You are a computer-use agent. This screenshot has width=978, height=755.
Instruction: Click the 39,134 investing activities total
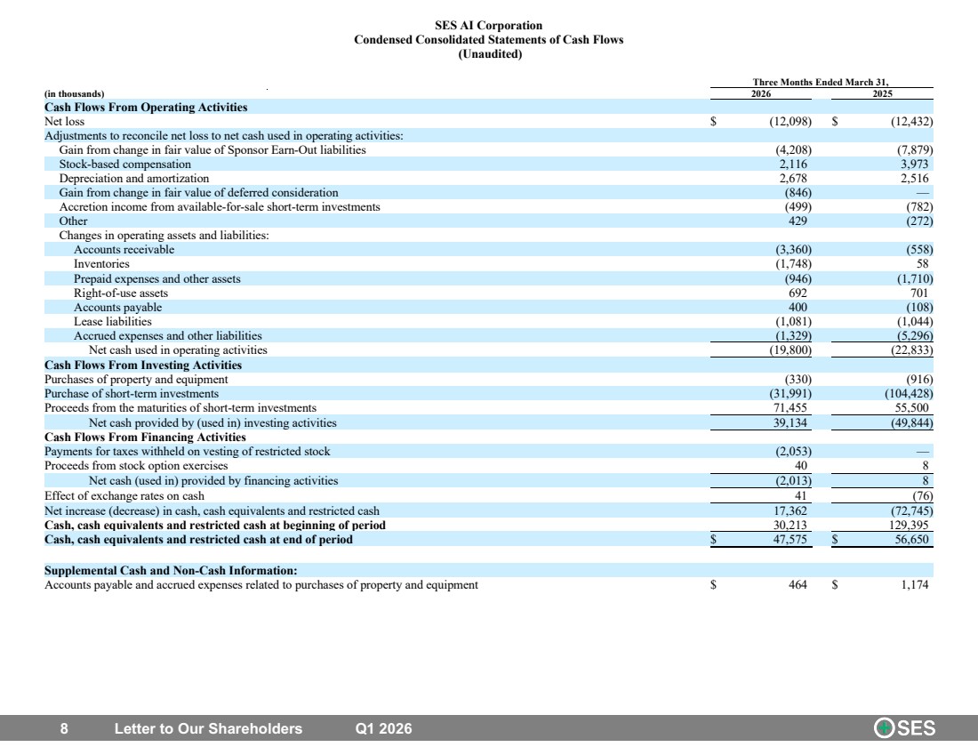(x=790, y=423)
